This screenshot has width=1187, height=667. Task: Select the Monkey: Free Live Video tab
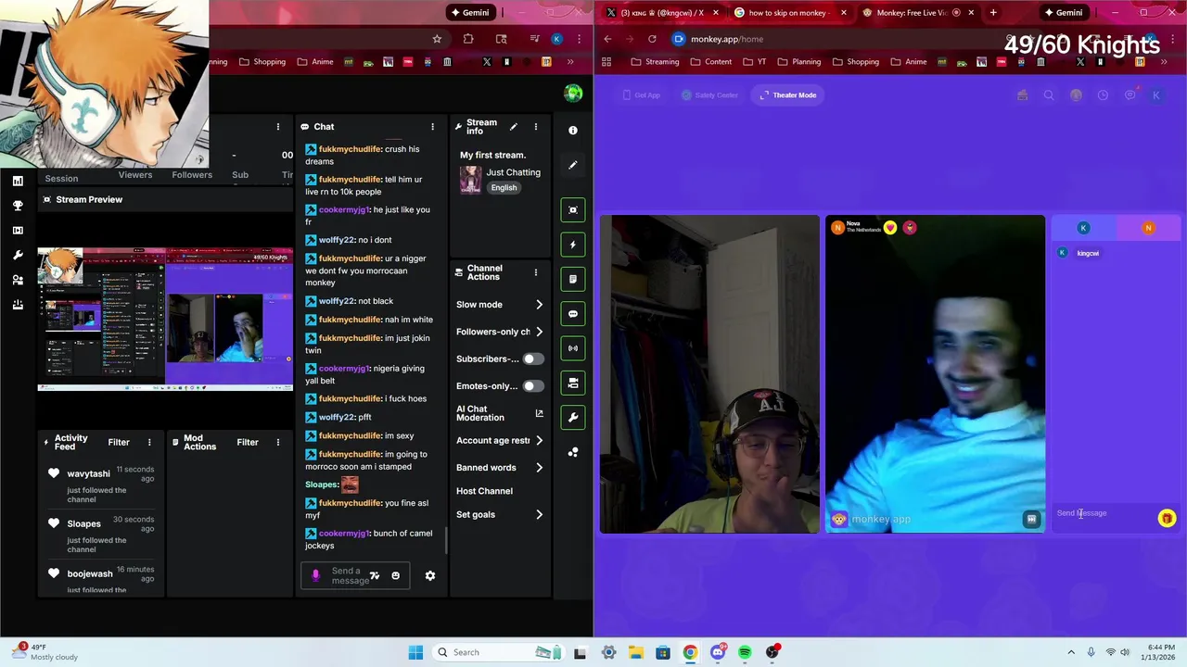click(918, 13)
